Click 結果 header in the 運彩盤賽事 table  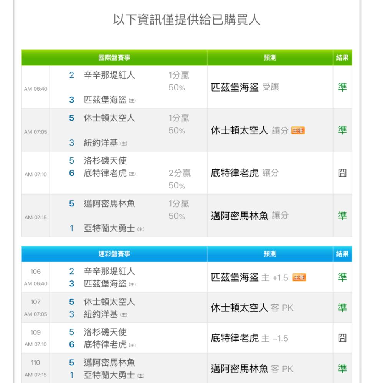point(342,254)
